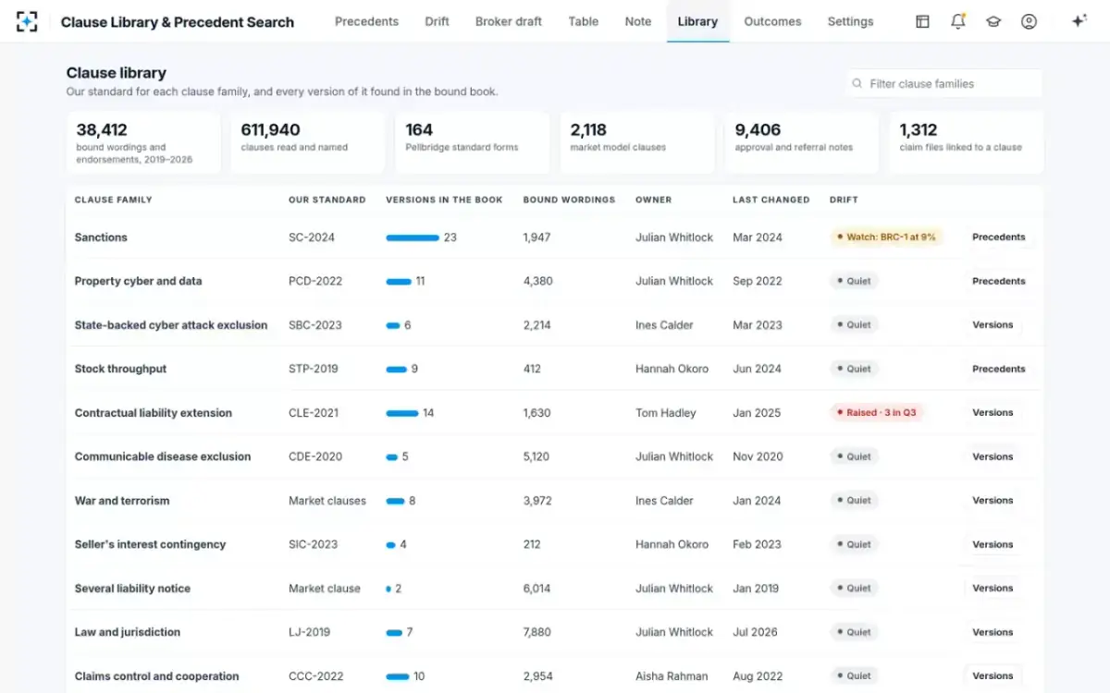Click the 38,412 bound wordings card
This screenshot has width=1110, height=693.
[x=143, y=142]
